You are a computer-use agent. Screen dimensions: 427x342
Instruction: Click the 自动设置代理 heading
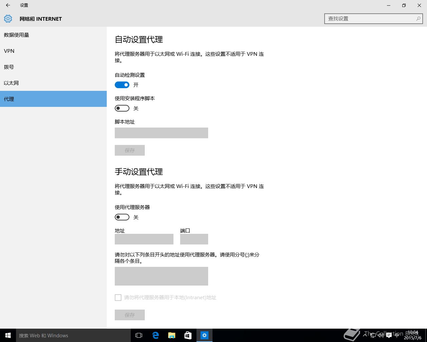tap(139, 39)
